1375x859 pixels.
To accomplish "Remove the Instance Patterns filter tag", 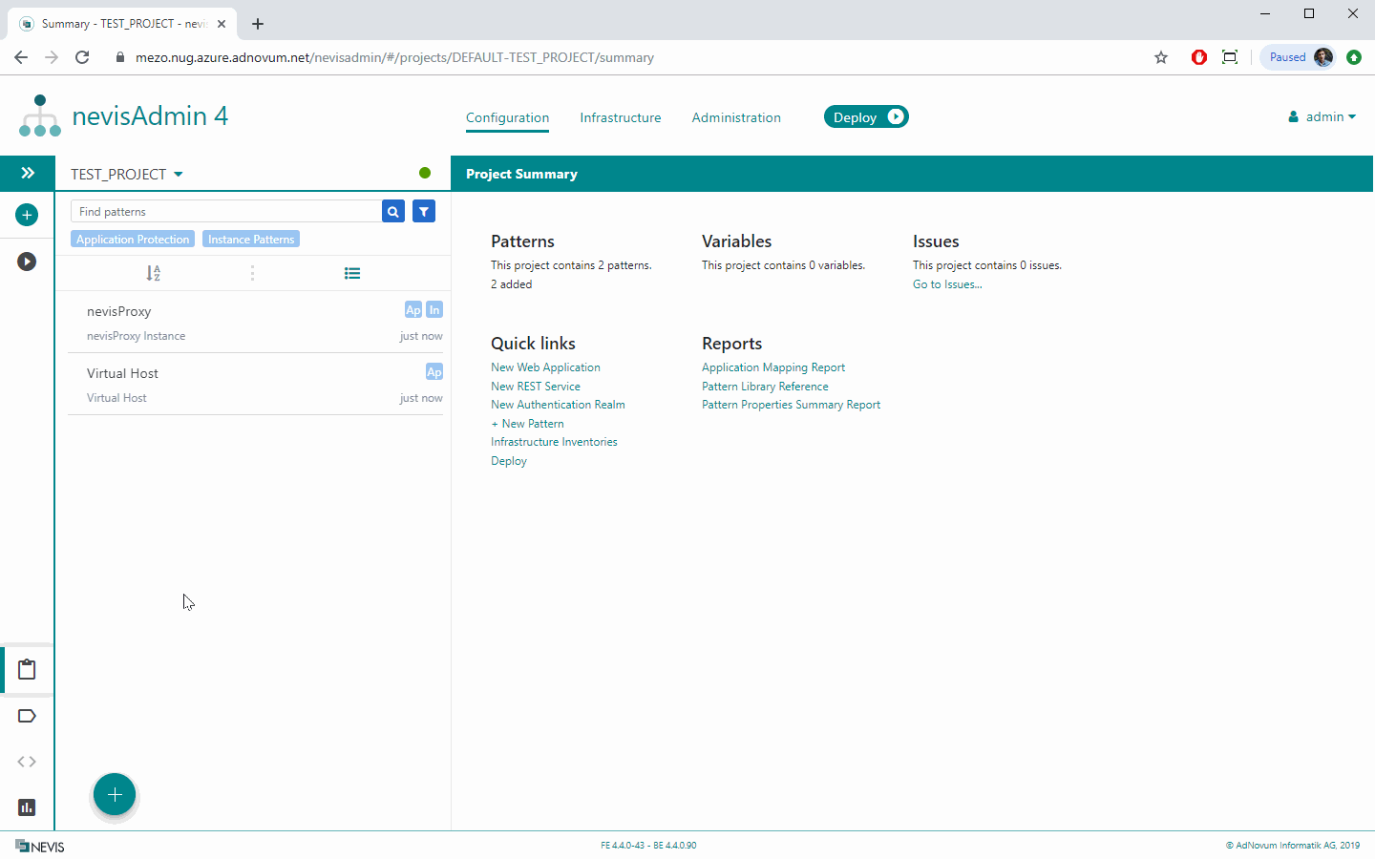I will [x=251, y=239].
